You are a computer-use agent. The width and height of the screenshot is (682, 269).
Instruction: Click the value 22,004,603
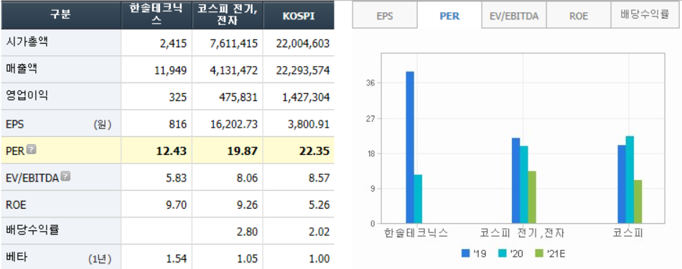(x=302, y=44)
